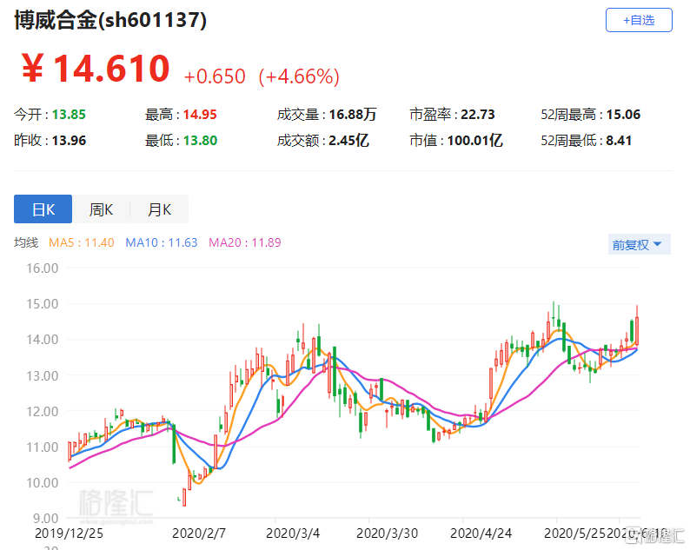Click the 10.00 y-axis label
The width and height of the screenshot is (690, 550).
[43, 483]
